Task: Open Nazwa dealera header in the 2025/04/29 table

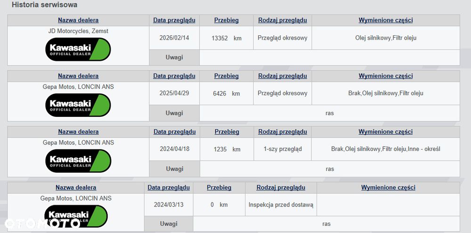Action: tap(78, 76)
